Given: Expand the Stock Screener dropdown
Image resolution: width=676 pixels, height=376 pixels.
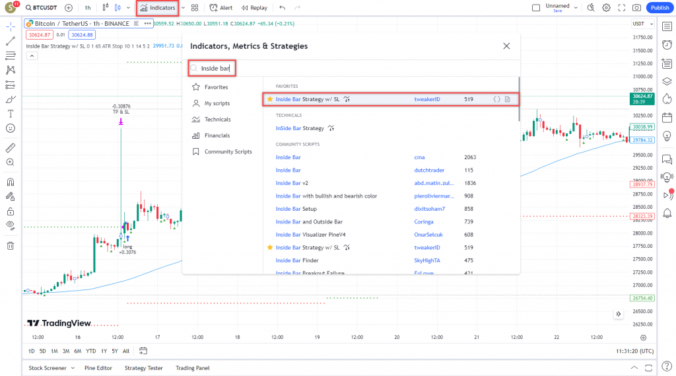Looking at the screenshot, I should coord(71,368).
